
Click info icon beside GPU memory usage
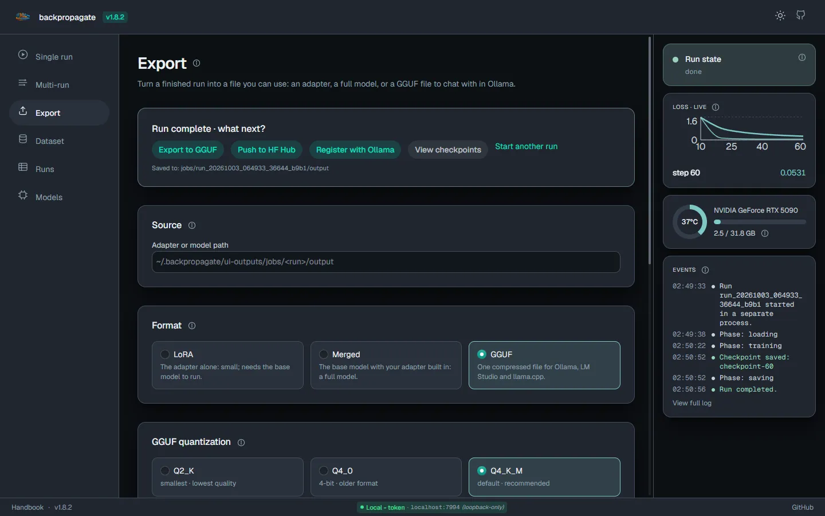(x=765, y=233)
